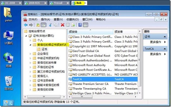Expand the 个人 tree node
The height and width of the screenshot is (107, 171).
(x=30, y=40)
